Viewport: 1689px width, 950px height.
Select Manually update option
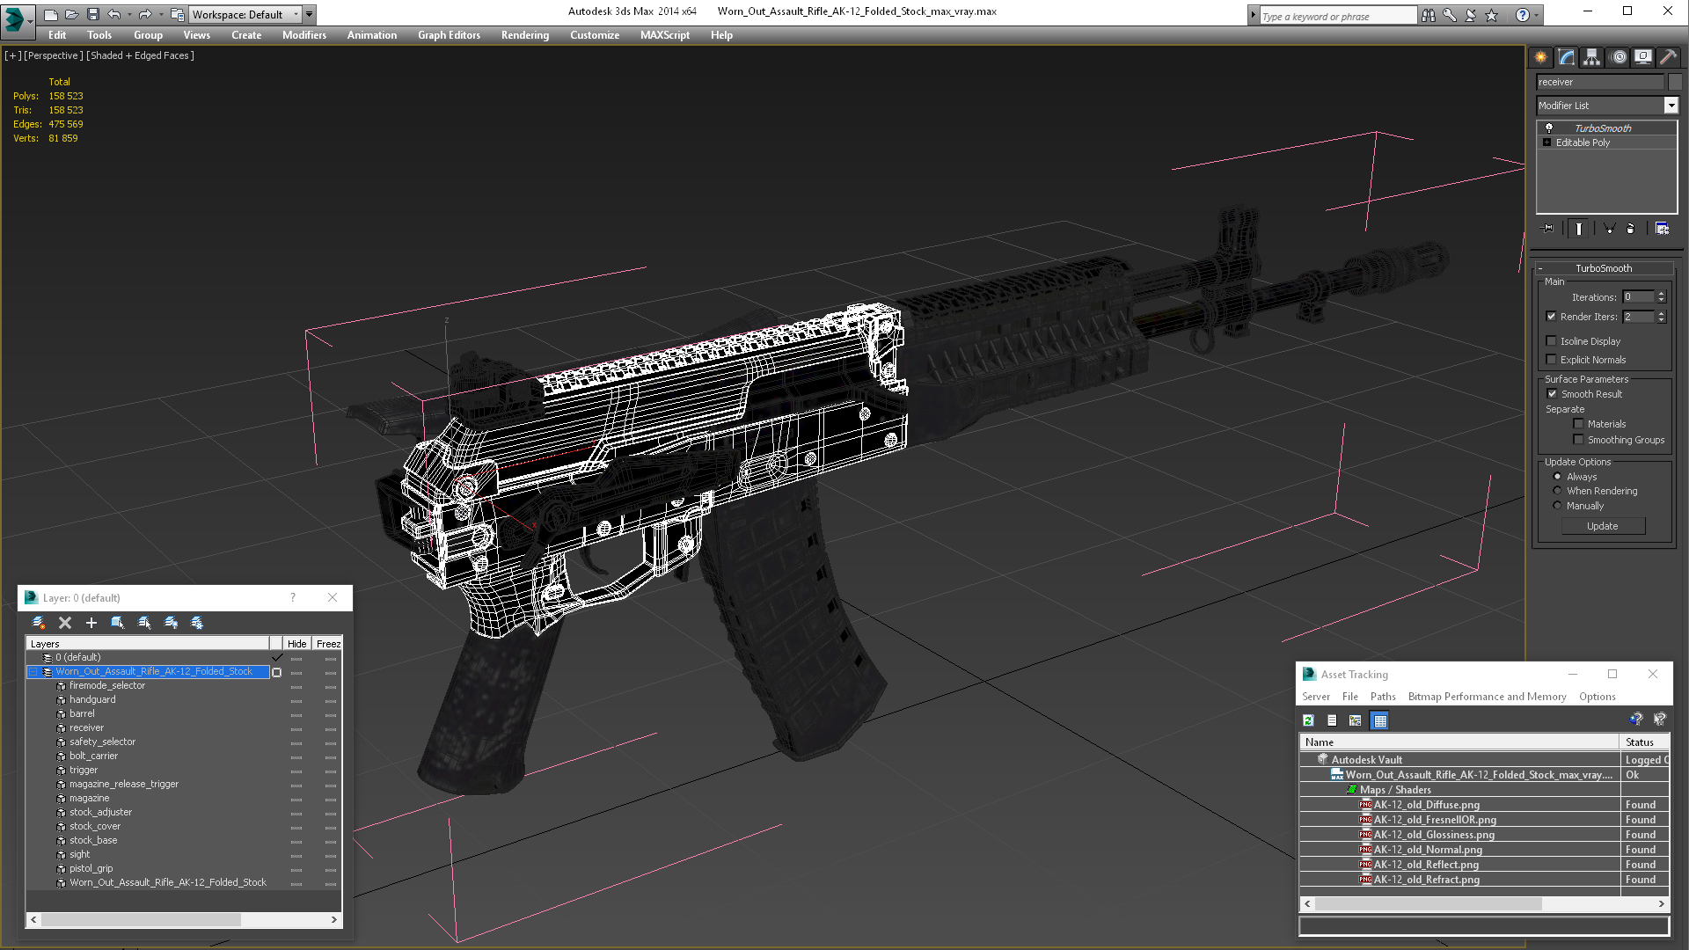(x=1557, y=506)
